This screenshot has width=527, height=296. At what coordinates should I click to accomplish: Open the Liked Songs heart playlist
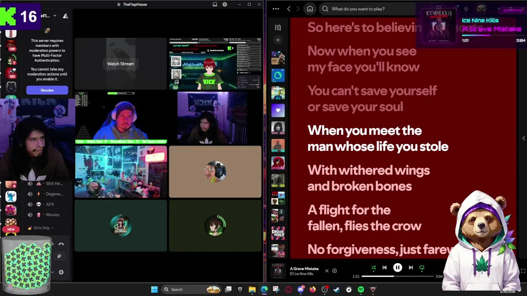(x=278, y=110)
